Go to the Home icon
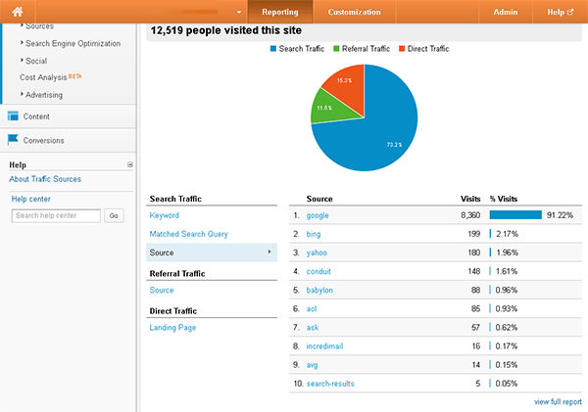This screenshot has width=588, height=412. (18, 12)
